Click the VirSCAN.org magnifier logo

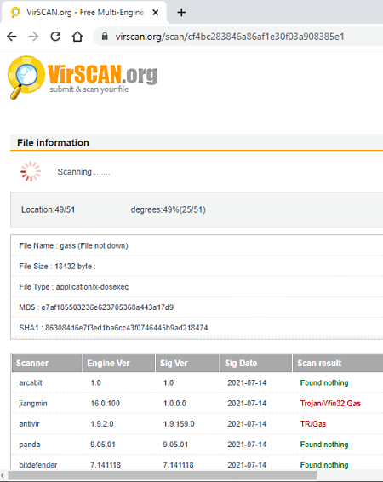(26, 77)
